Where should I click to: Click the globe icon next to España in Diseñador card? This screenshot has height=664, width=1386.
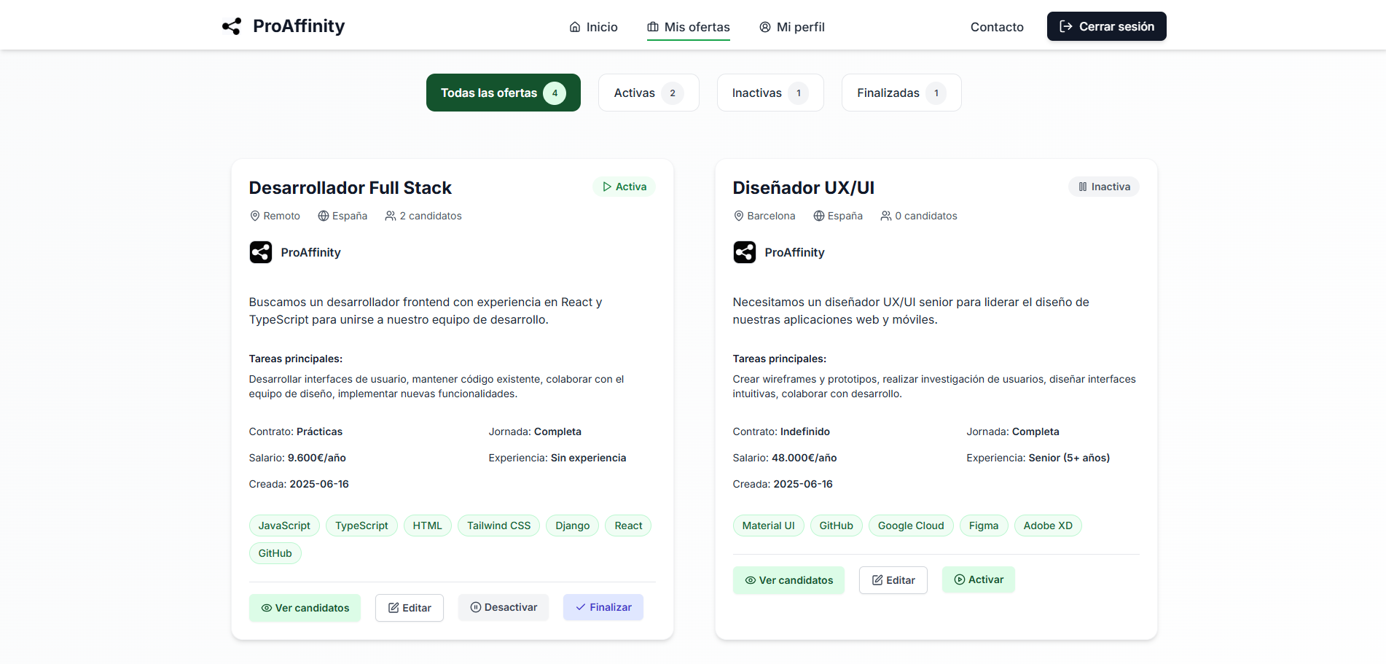click(x=819, y=216)
